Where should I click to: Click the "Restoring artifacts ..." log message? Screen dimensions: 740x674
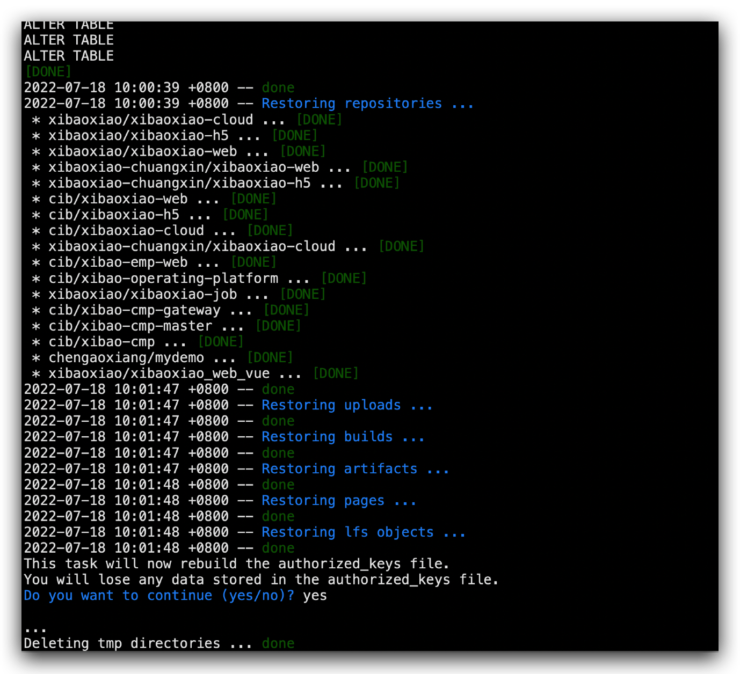click(x=355, y=468)
